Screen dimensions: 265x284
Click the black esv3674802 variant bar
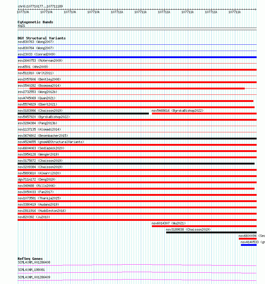coord(137,139)
